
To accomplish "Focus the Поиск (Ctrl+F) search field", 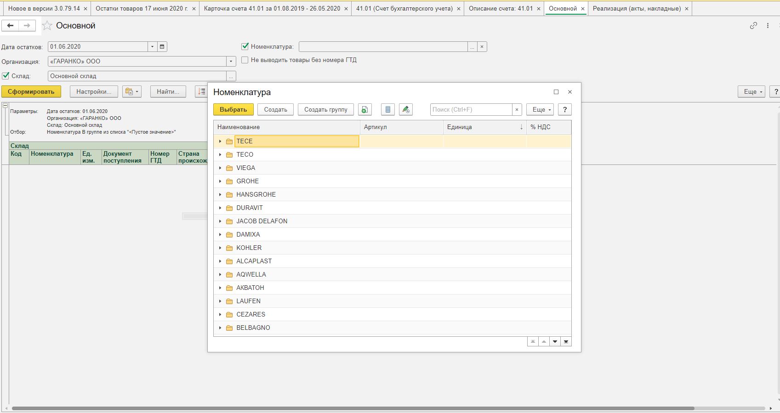I will click(471, 109).
